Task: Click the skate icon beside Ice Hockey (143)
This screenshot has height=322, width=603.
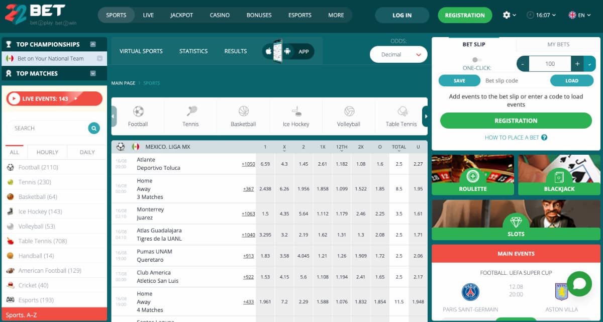Action: coord(11,211)
